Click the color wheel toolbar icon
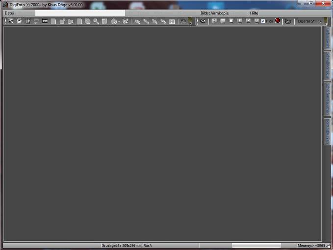 click(x=114, y=21)
